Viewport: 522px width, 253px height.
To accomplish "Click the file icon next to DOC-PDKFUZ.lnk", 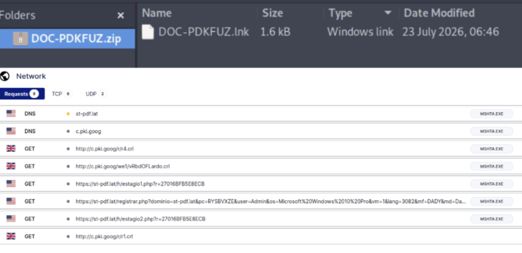I will pyautogui.click(x=148, y=32).
